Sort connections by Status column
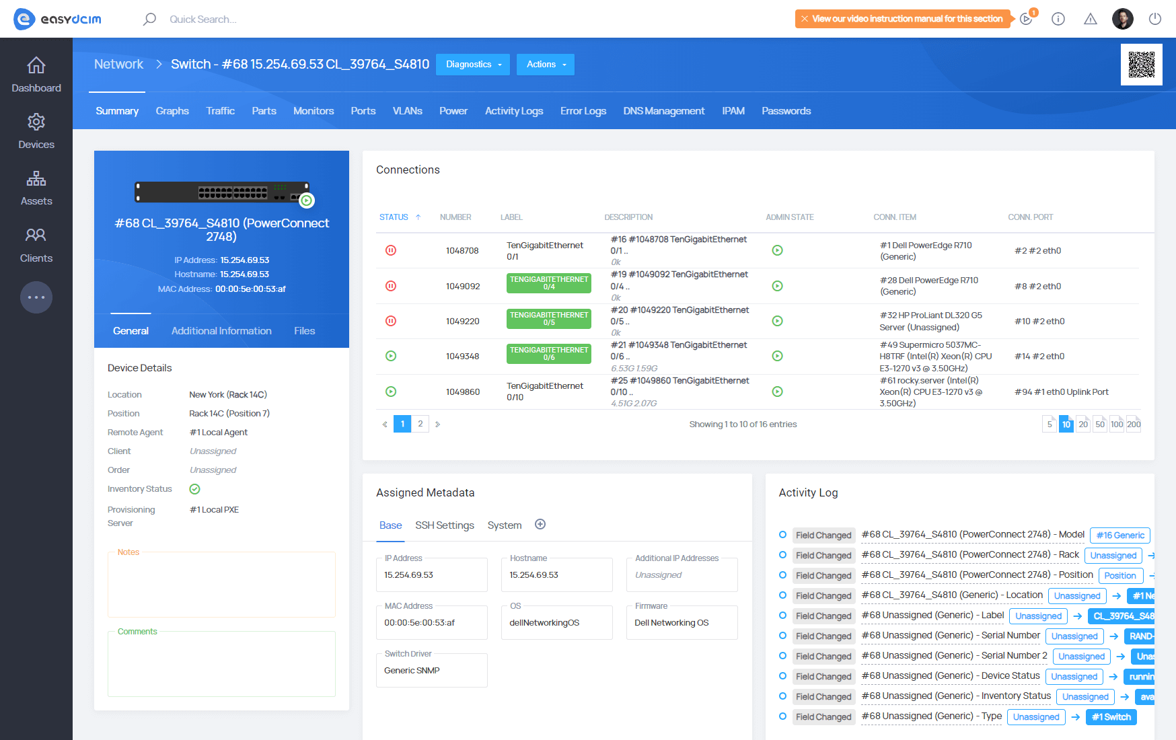 click(x=394, y=217)
